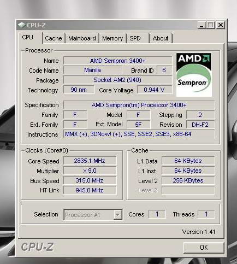Go to the SPD tab
The height and width of the screenshot is (264, 237).
point(138,38)
